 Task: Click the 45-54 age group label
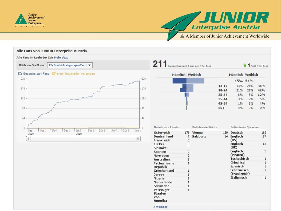click(x=223, y=104)
